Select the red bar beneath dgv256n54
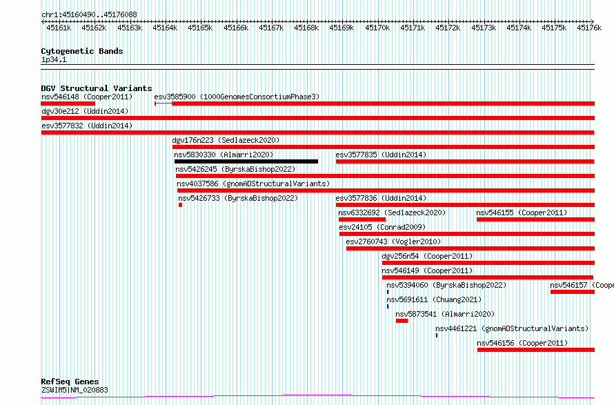 pos(488,263)
